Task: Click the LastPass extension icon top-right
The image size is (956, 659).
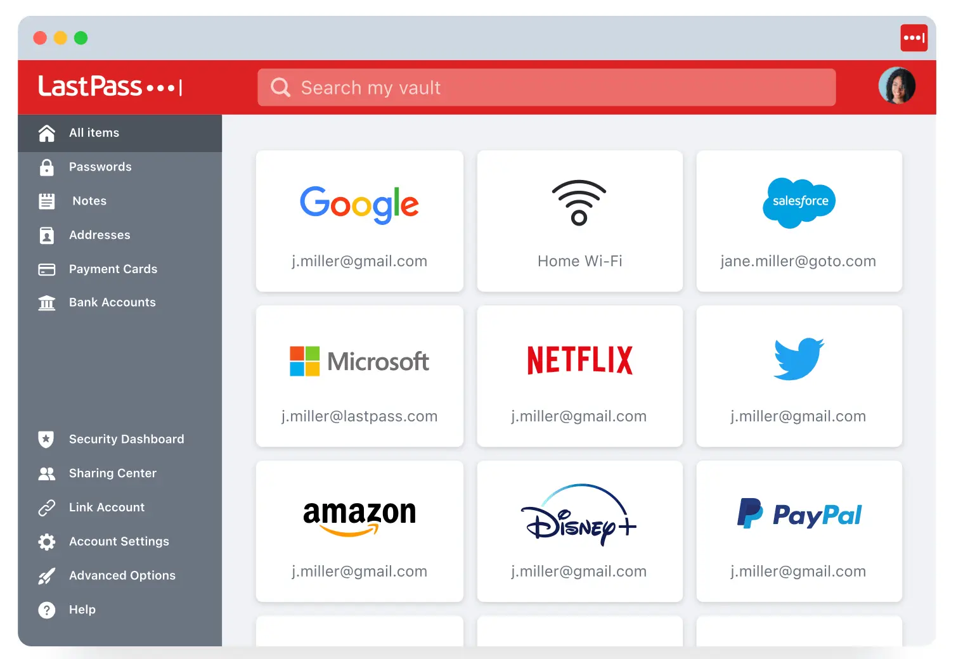Action: pos(914,37)
